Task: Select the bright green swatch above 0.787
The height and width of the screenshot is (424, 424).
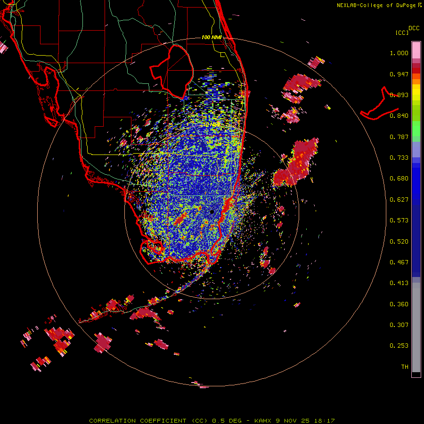Action: tap(416, 129)
